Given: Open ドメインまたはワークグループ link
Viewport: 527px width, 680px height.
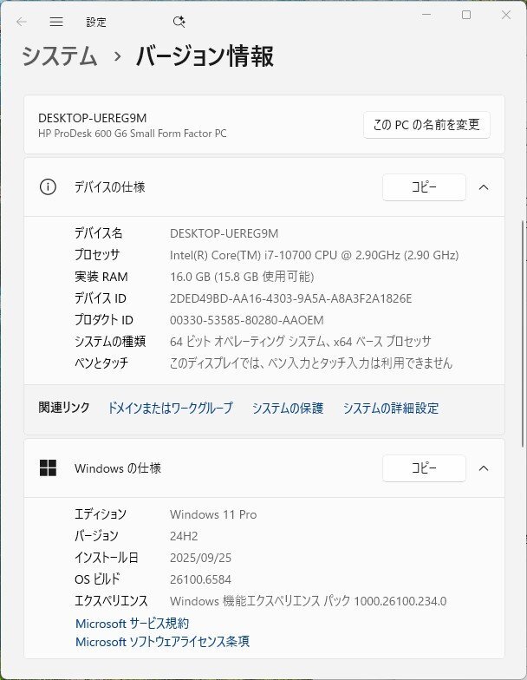Looking at the screenshot, I should (x=170, y=408).
